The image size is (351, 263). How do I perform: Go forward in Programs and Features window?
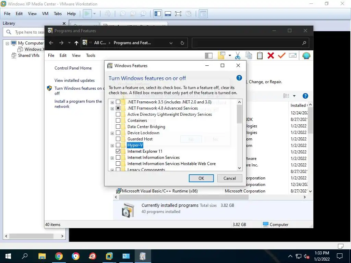(61, 43)
